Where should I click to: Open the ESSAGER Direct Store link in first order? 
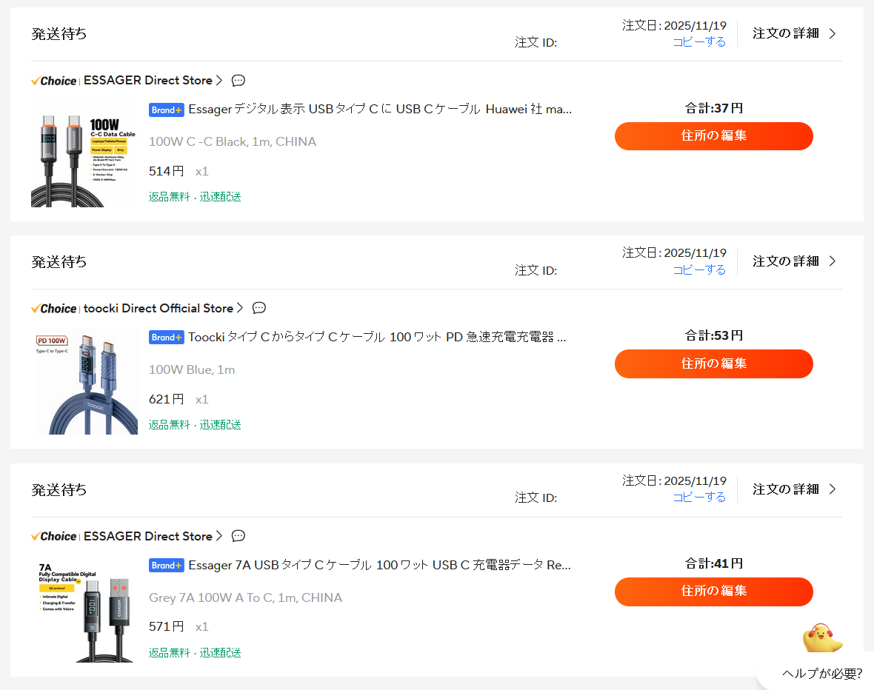(148, 81)
